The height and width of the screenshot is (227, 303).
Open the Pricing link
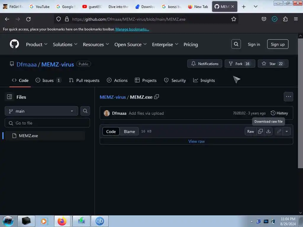[x=191, y=44]
